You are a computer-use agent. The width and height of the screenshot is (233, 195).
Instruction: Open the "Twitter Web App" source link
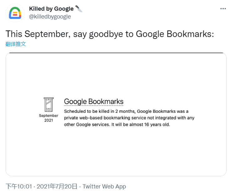(x=104, y=187)
